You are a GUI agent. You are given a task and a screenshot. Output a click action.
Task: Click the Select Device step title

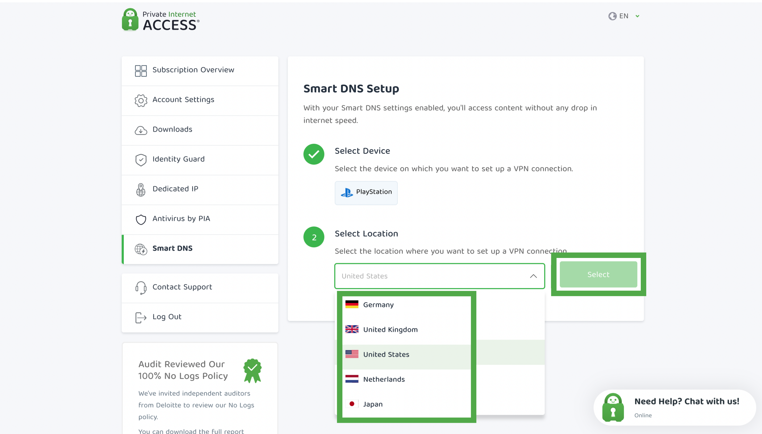pos(362,151)
